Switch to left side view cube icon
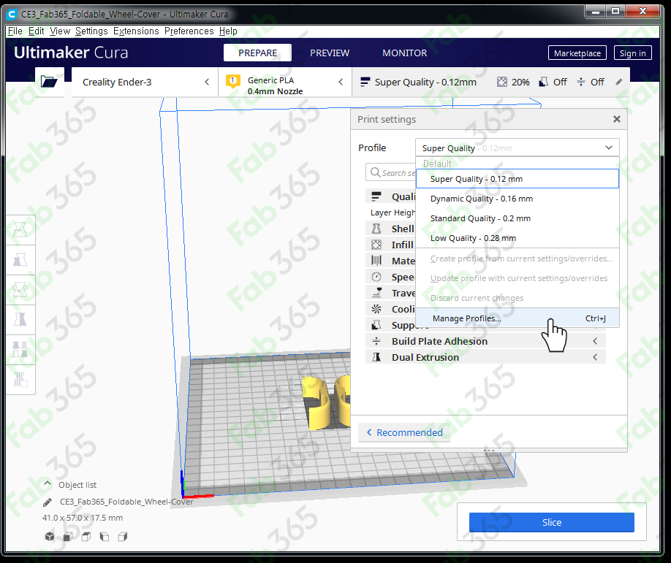671x563 pixels. 105,537
